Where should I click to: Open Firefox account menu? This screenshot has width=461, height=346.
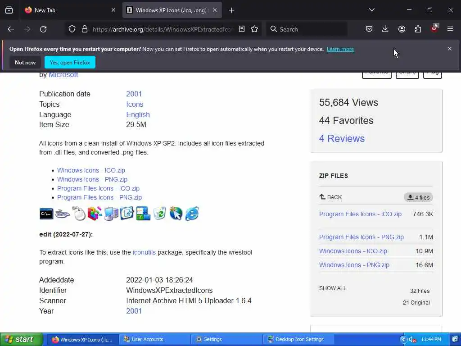[402, 29]
